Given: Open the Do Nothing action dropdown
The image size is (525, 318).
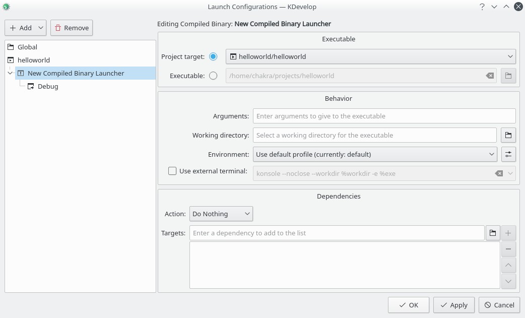Looking at the screenshot, I should coord(221,214).
